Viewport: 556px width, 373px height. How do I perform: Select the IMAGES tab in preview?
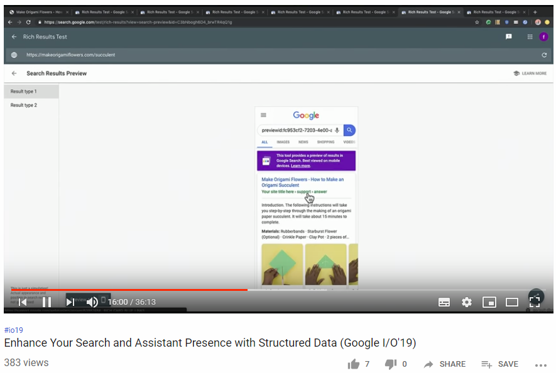pyautogui.click(x=283, y=142)
